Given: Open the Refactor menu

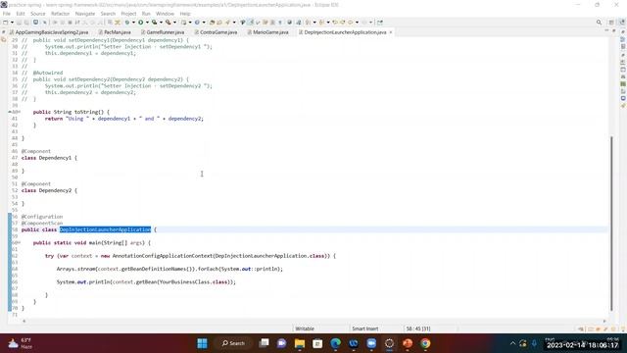Looking at the screenshot, I should [61, 14].
